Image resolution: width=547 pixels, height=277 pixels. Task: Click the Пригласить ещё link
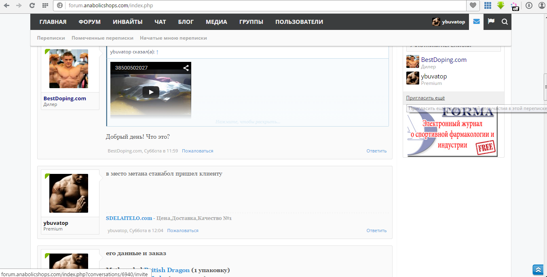pos(425,98)
